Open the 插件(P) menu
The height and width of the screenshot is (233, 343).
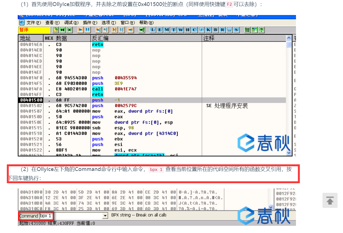pos(90,22)
